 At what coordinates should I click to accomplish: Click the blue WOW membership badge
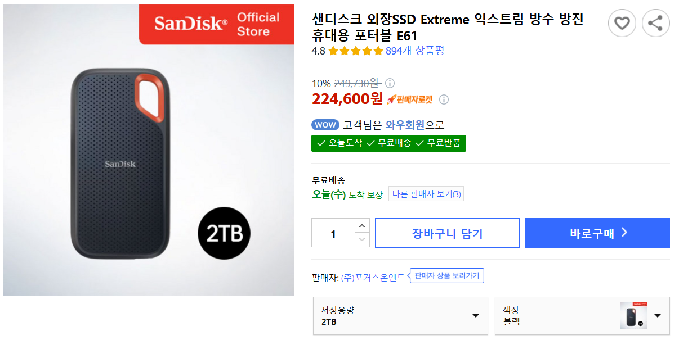[x=325, y=125]
